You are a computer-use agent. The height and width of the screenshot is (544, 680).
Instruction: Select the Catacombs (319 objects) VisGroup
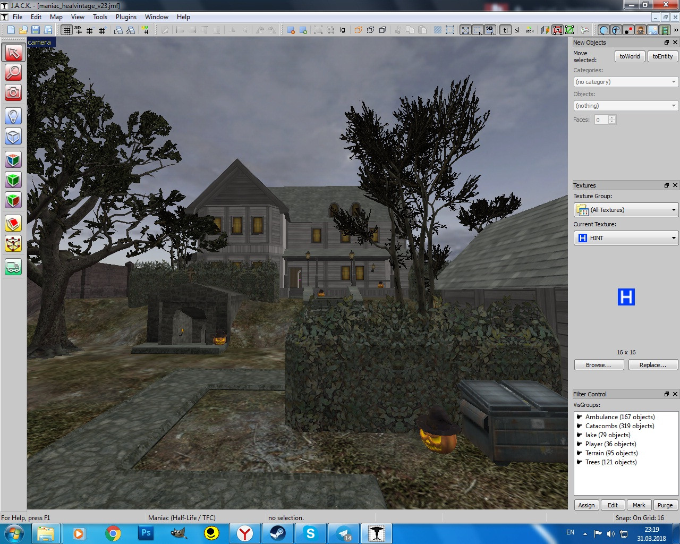pyautogui.click(x=619, y=426)
